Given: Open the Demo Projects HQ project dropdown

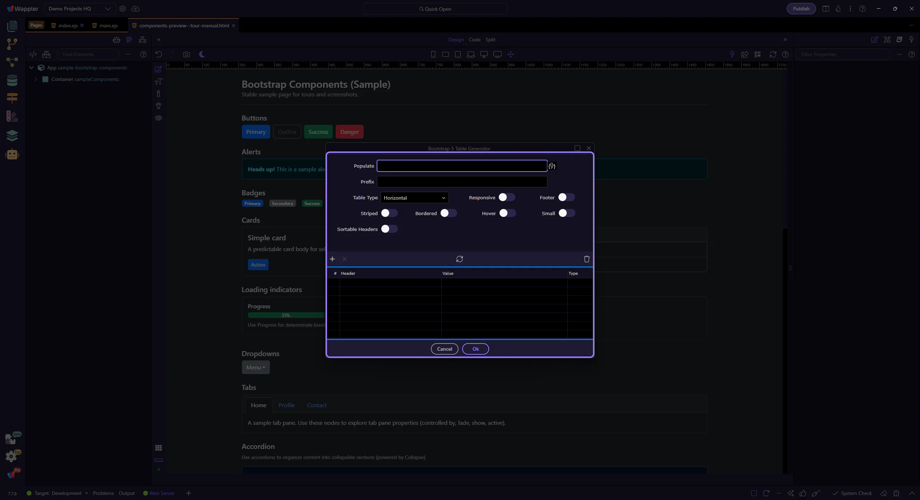Looking at the screenshot, I should click(x=79, y=9).
